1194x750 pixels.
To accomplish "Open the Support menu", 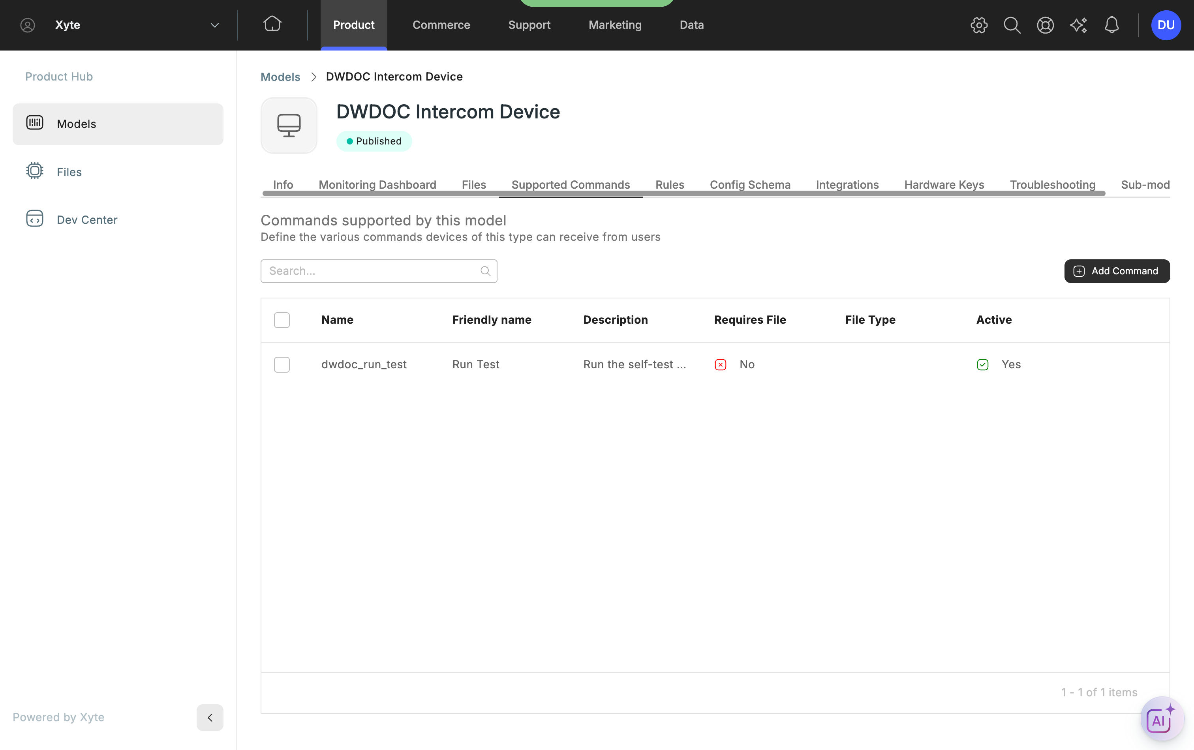I will tap(529, 25).
